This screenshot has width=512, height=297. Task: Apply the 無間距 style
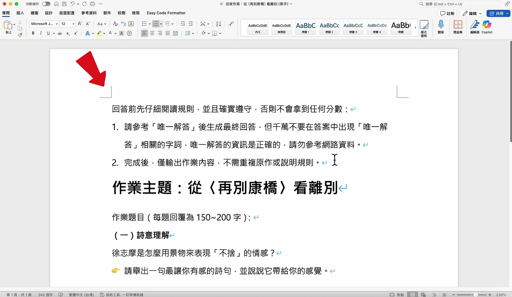point(282,27)
